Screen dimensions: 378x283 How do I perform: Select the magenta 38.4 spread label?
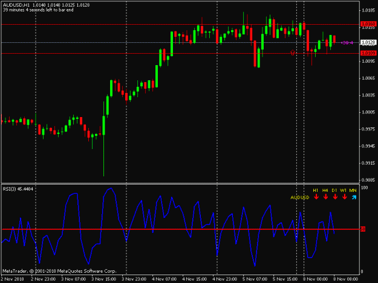tap(347, 43)
